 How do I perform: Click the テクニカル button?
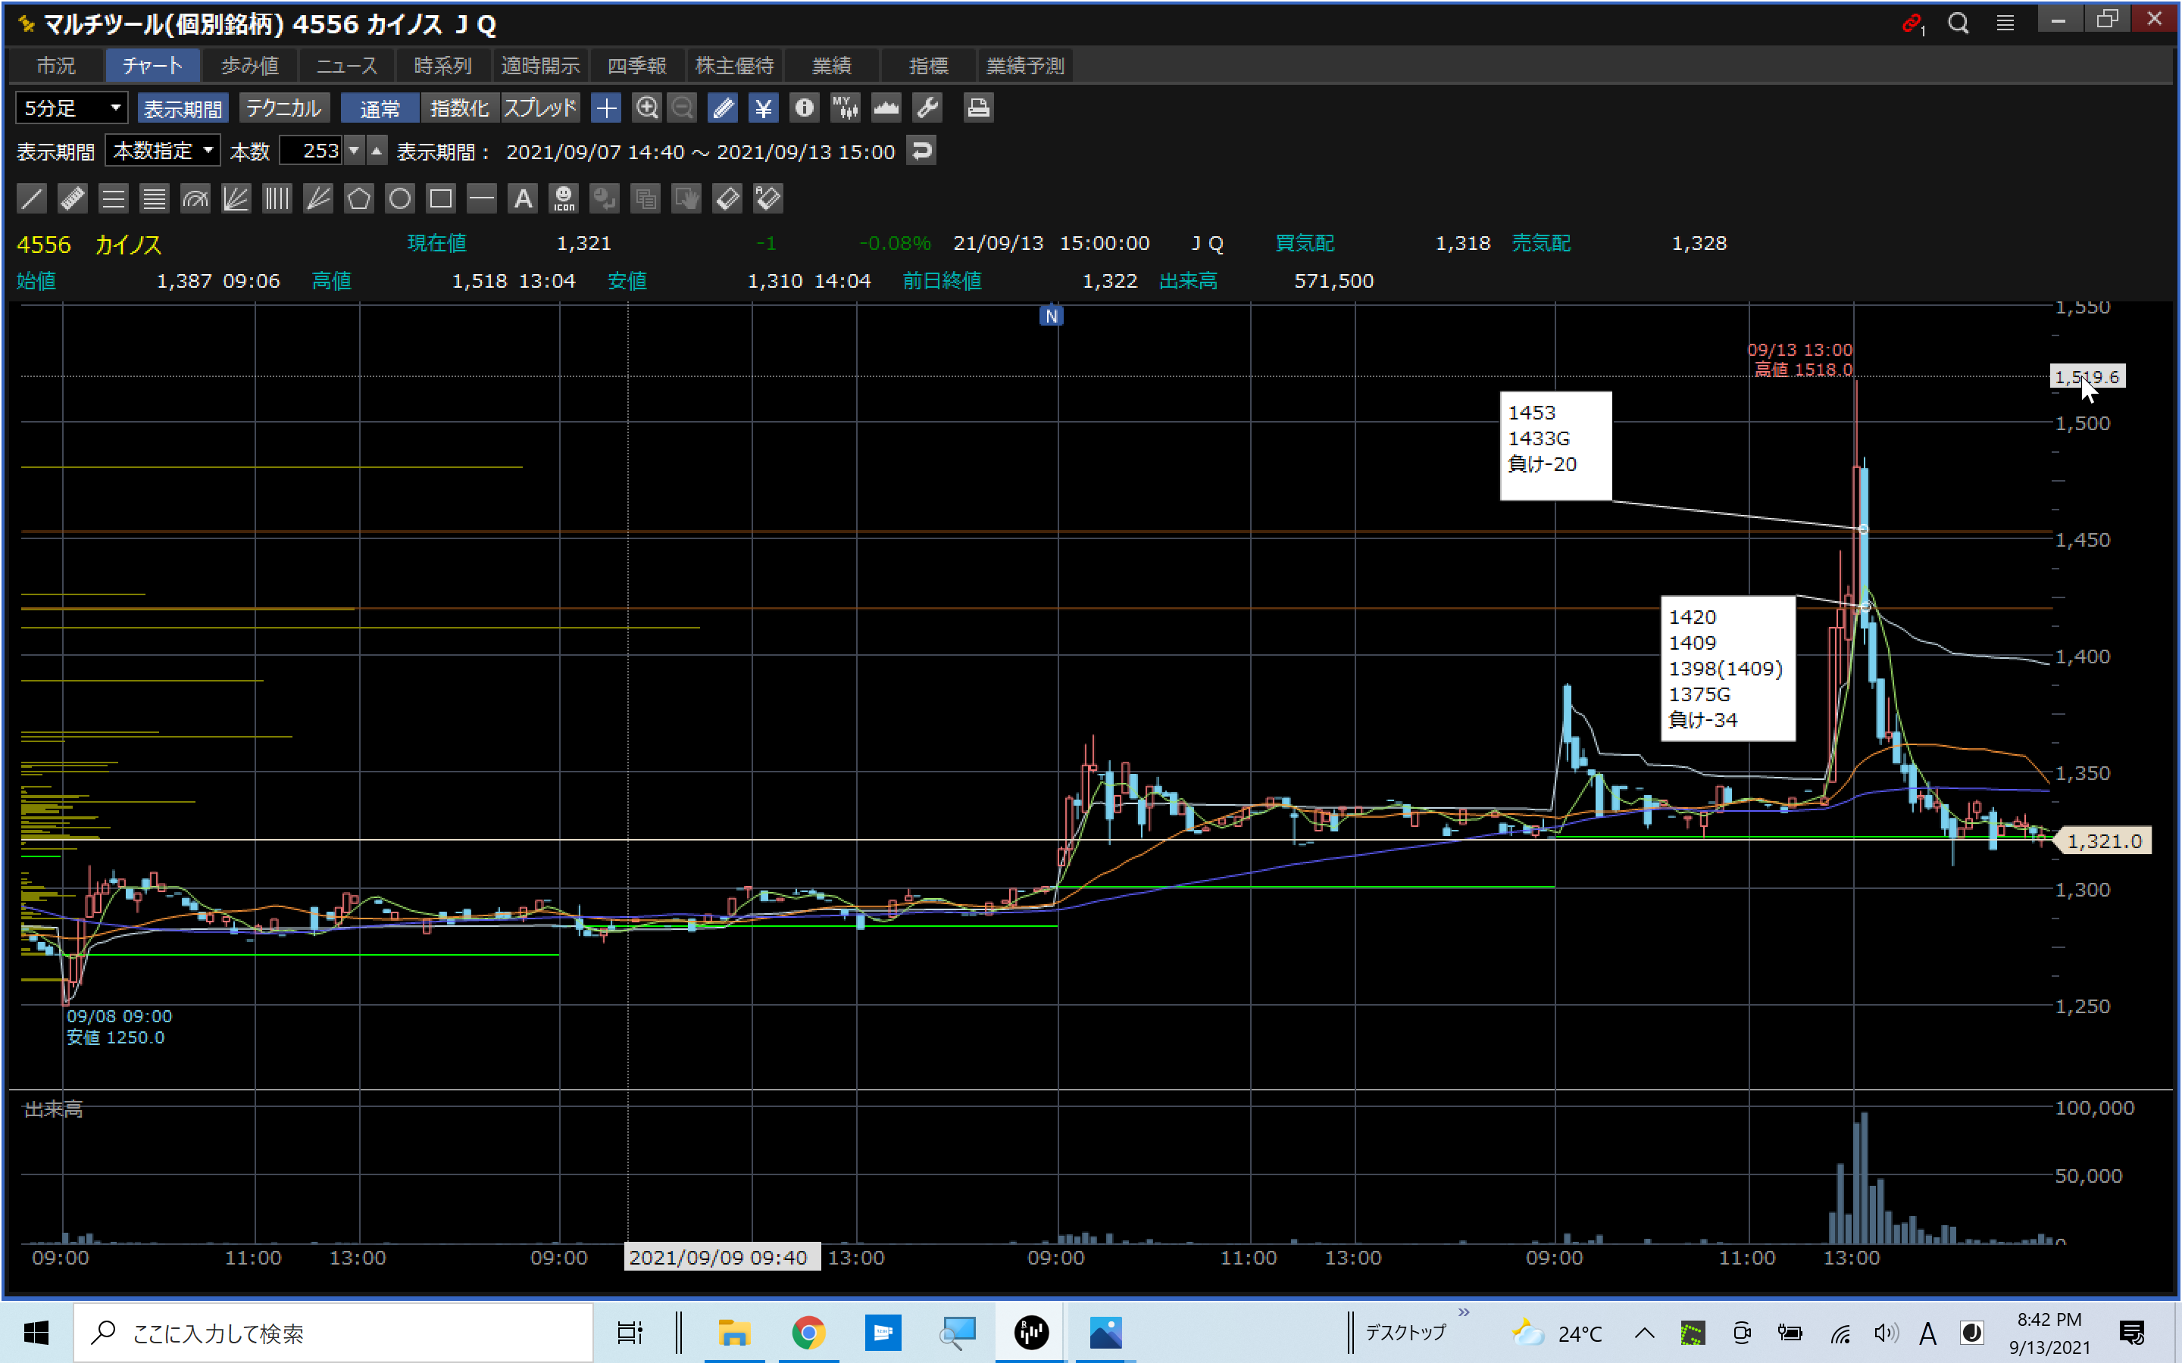[x=283, y=108]
